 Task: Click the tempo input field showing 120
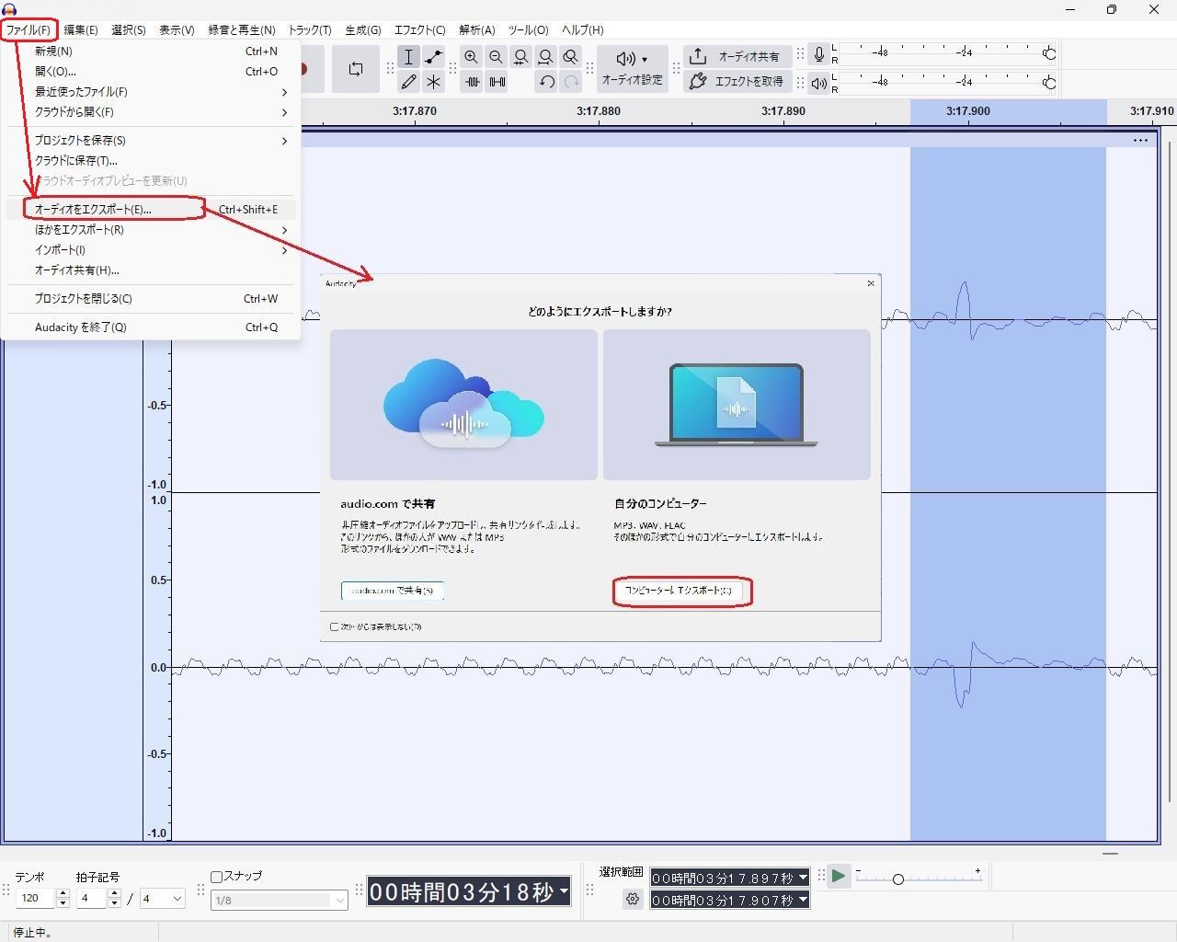pos(35,899)
